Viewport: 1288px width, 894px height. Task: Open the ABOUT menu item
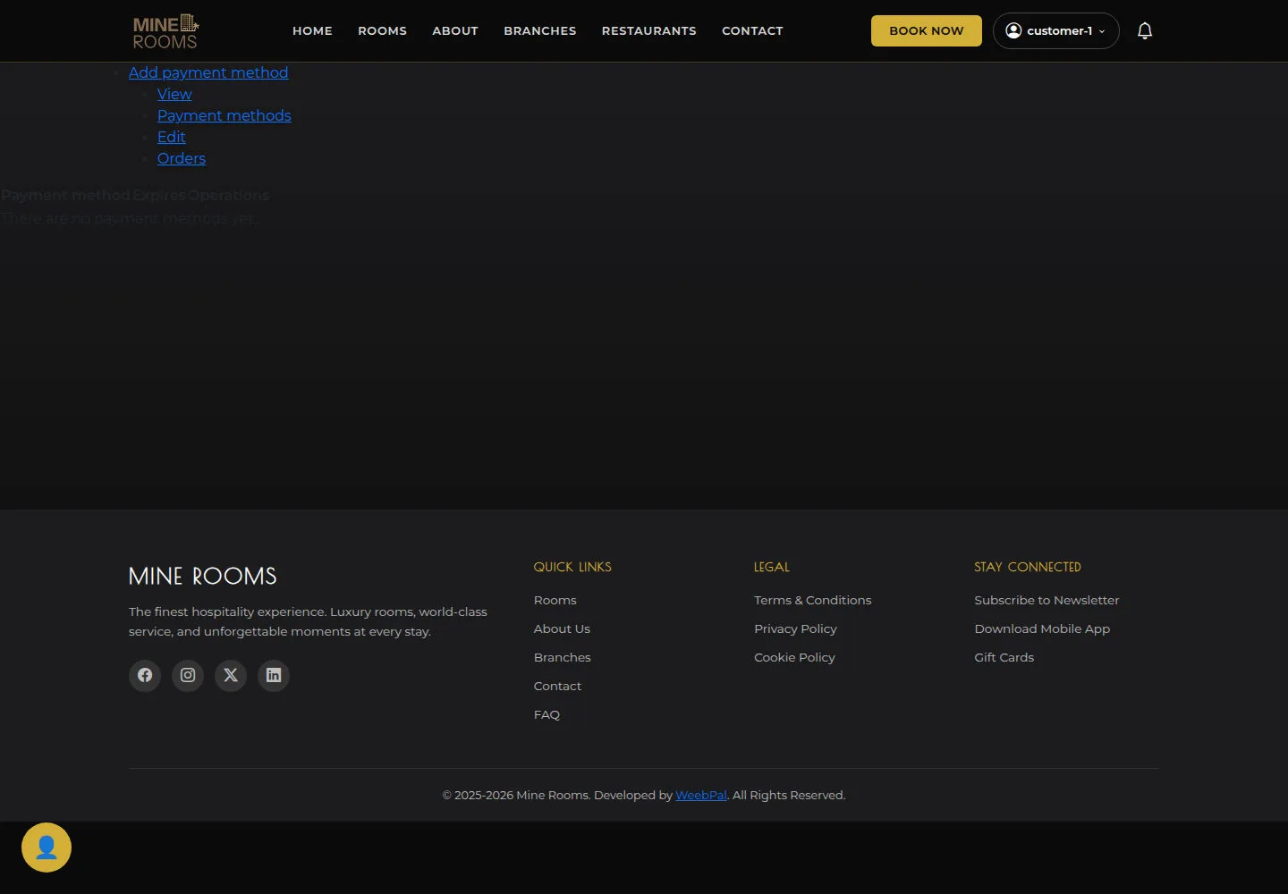click(455, 30)
